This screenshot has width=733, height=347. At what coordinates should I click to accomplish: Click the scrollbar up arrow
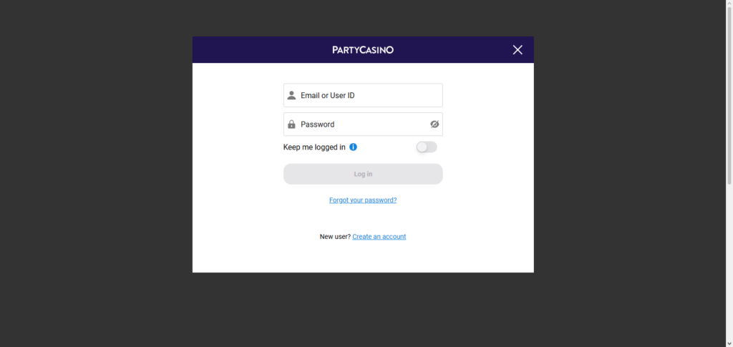[x=729, y=4]
